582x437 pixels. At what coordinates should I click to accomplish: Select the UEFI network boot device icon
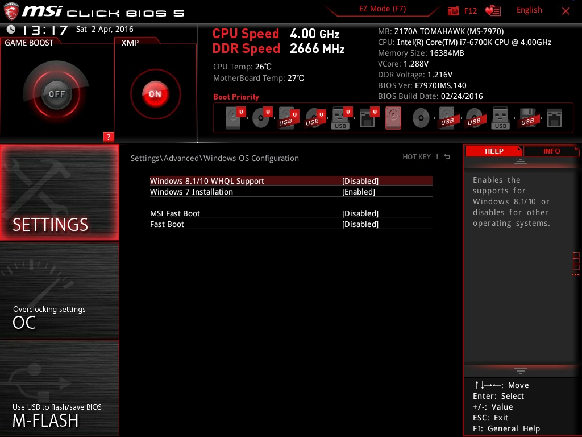(x=369, y=118)
